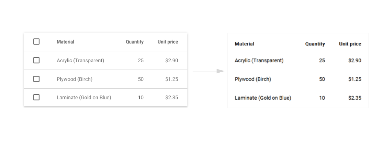392x141 pixels.
Task: Click the gray Plywood (Birch) text in left table
Action: pyautogui.click(x=74, y=79)
